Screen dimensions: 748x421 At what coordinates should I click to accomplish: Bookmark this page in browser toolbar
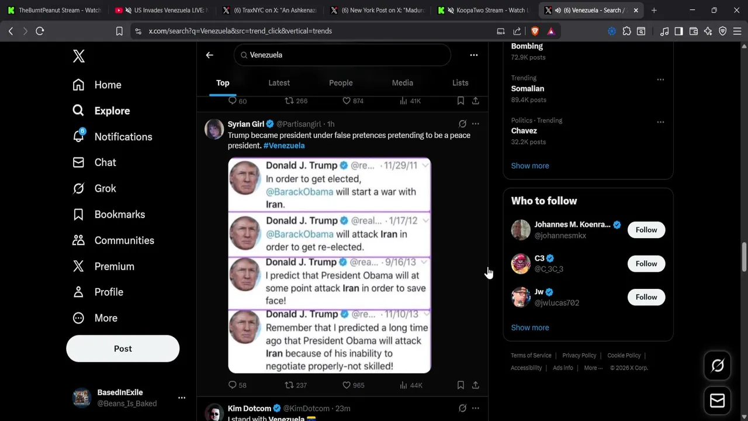(x=119, y=31)
